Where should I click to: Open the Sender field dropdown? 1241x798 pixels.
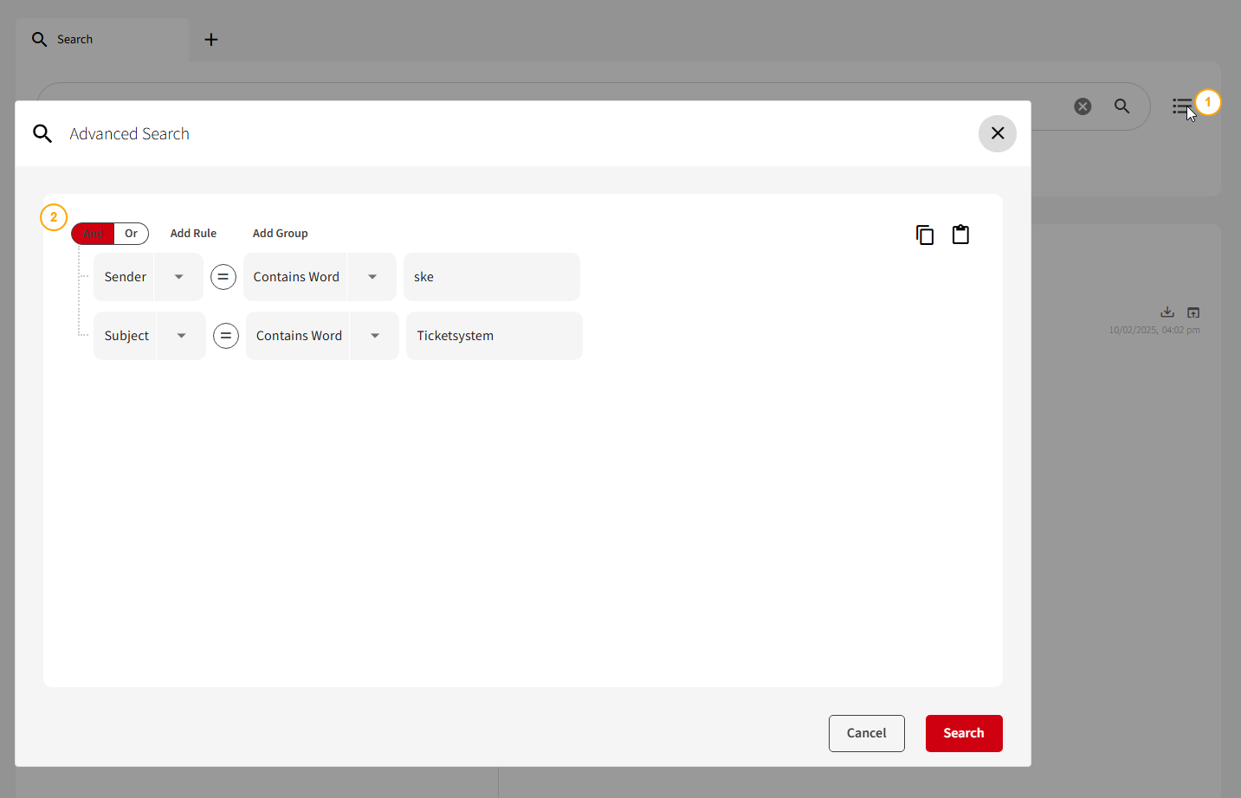179,276
